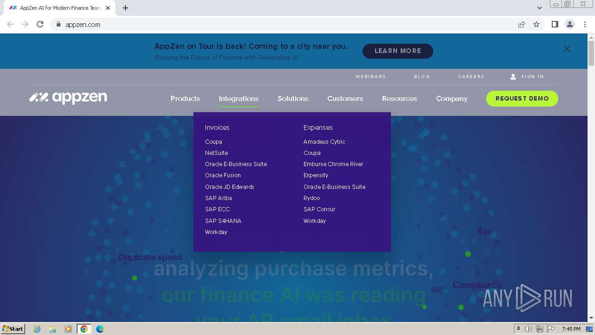Screen dimensions: 595x335
Task: Select SAP Concur integration
Action: (x=319, y=209)
